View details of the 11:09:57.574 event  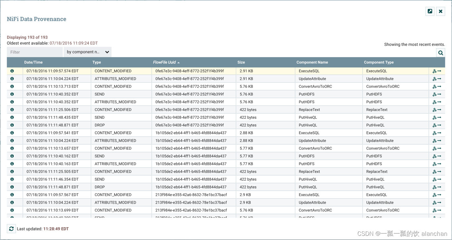[x=12, y=71]
